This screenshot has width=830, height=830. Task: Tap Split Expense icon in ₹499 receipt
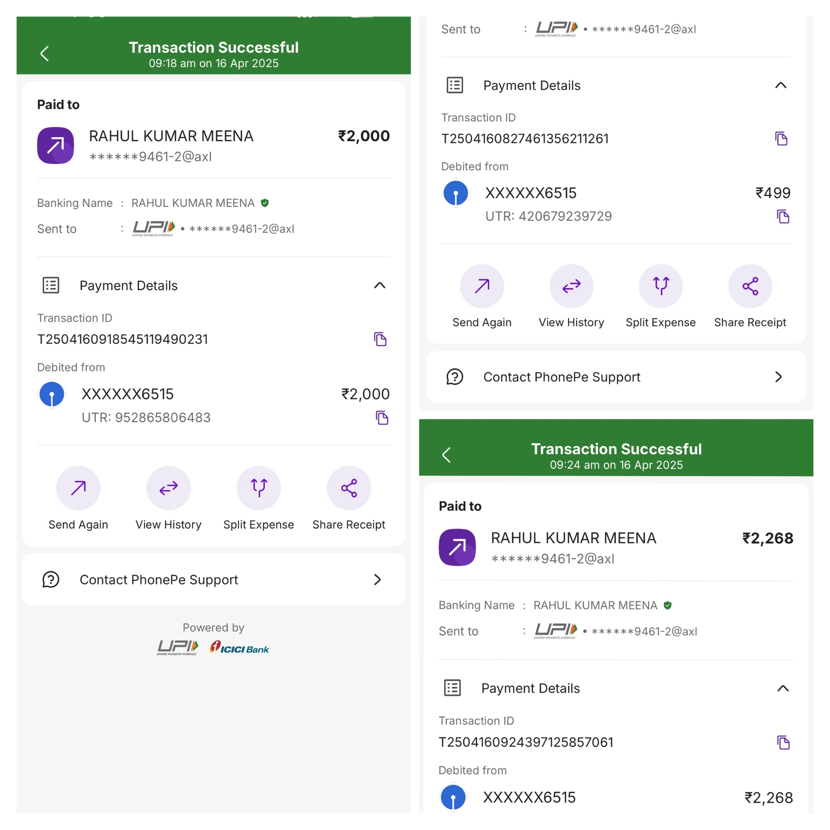(661, 286)
